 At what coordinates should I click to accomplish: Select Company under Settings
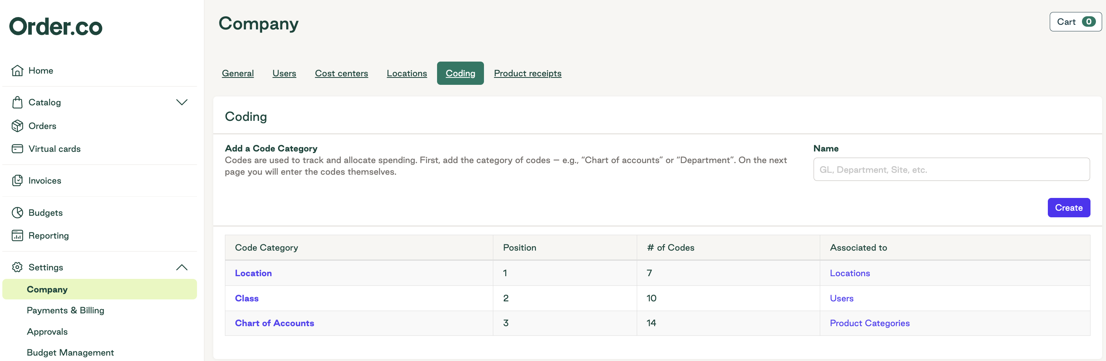tap(100, 289)
